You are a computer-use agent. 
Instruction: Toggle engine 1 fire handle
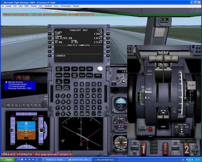click(143, 149)
